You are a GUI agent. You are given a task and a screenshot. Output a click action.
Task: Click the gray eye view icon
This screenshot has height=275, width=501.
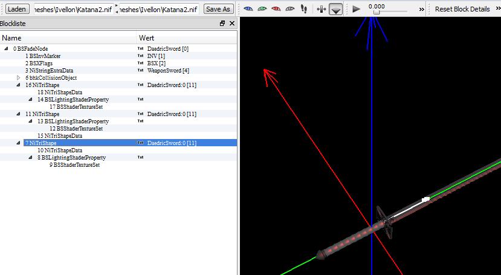pos(290,9)
